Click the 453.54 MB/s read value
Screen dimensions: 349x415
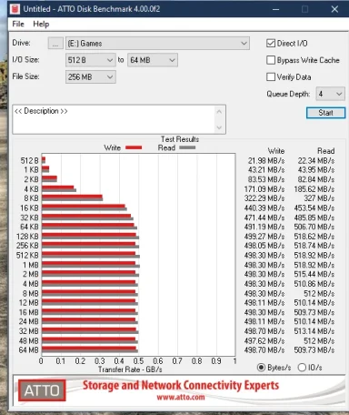tap(314, 208)
